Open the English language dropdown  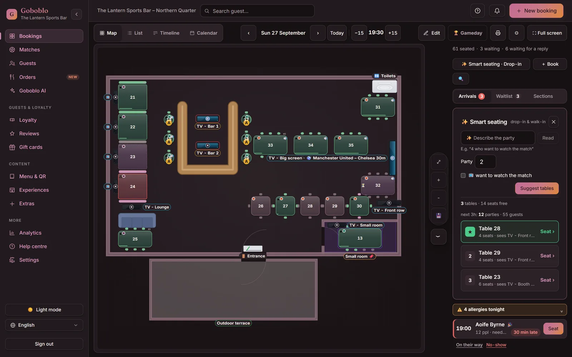pos(44,325)
